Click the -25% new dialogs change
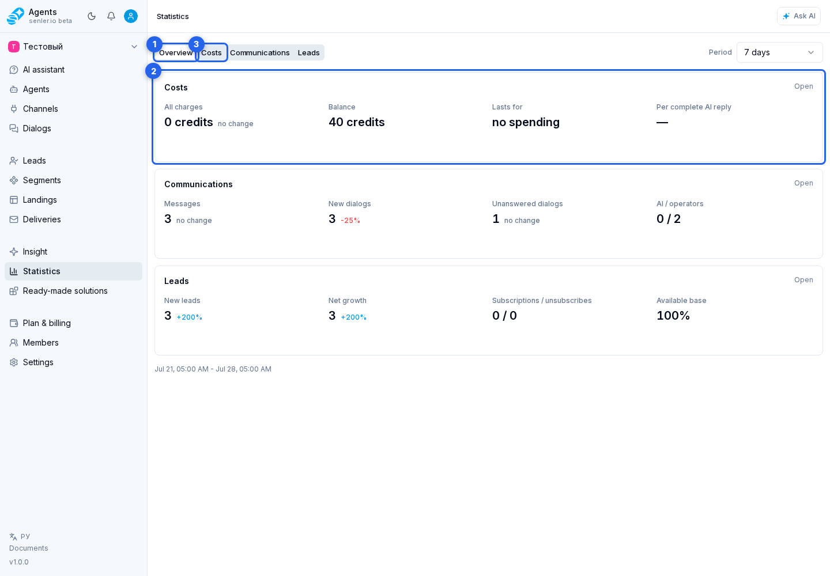 pos(350,221)
